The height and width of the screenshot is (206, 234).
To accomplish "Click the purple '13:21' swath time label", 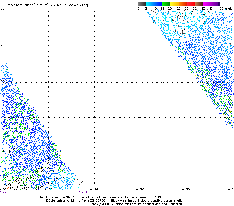I will 83,192.
